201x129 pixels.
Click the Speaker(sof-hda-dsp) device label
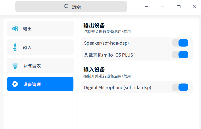[106, 43]
